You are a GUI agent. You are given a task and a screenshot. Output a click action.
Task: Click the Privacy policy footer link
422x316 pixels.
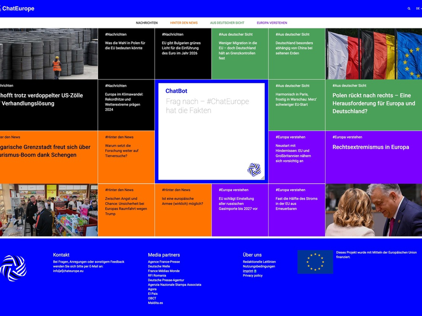tap(253, 275)
